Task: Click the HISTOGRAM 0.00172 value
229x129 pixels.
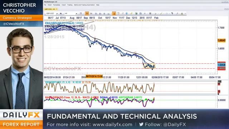Action: click(x=130, y=97)
